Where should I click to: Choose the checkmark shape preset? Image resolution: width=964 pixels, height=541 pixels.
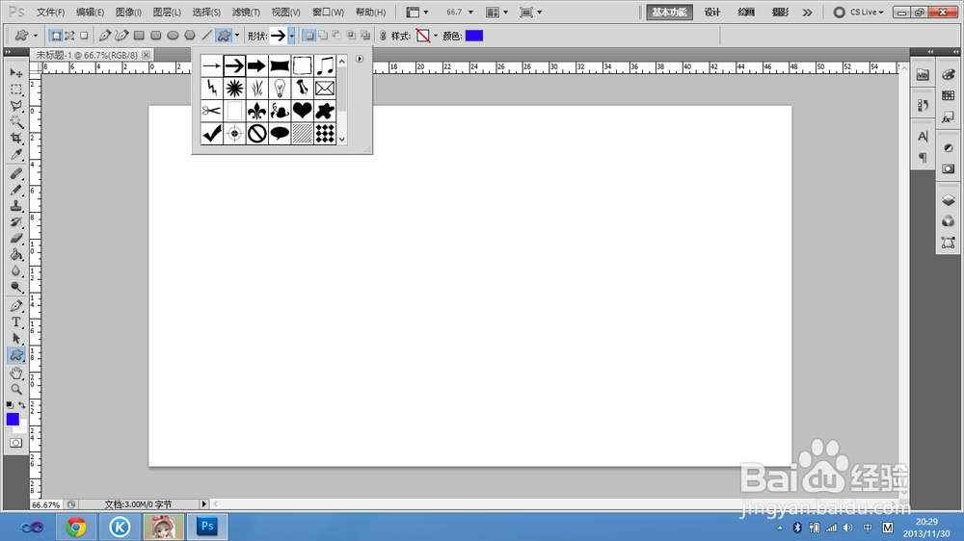pos(211,133)
